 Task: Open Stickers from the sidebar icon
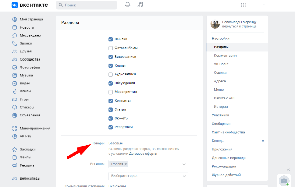pos(15,107)
